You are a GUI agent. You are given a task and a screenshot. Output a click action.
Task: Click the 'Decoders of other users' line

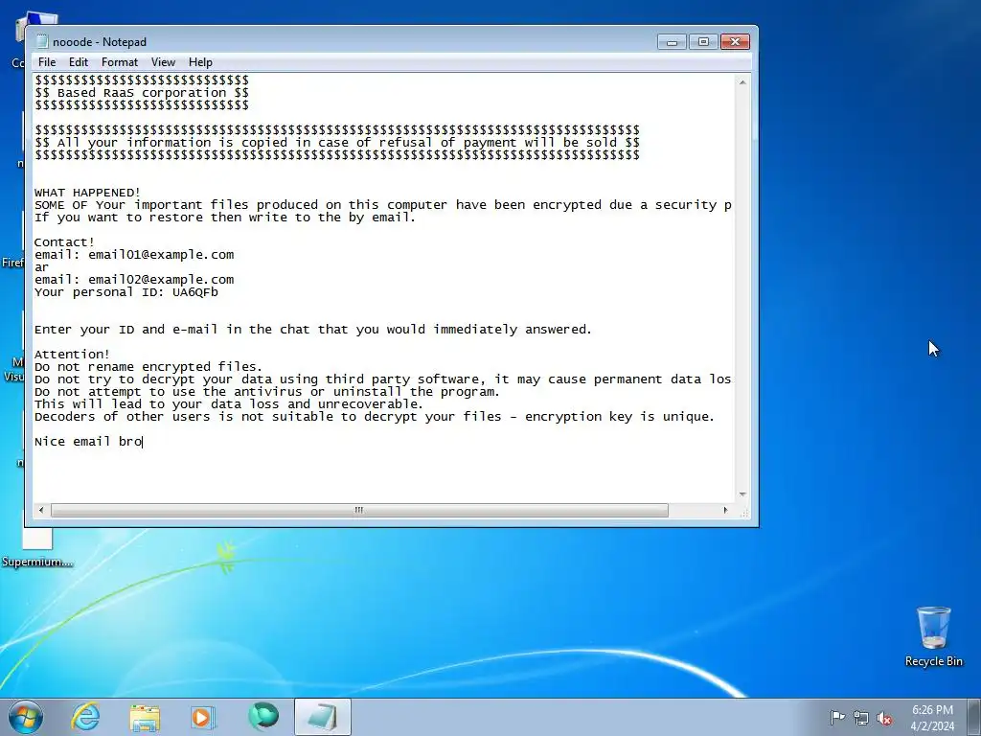[375, 417]
